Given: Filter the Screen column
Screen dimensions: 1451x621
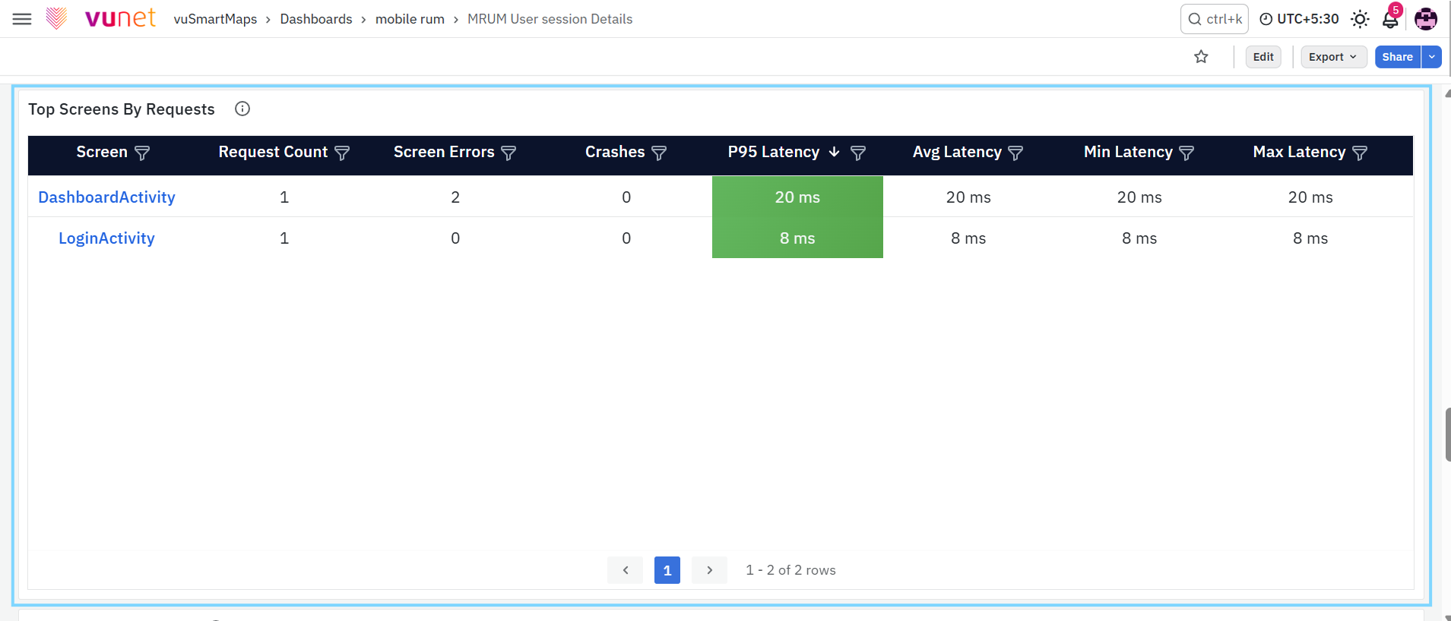Looking at the screenshot, I should [x=142, y=153].
